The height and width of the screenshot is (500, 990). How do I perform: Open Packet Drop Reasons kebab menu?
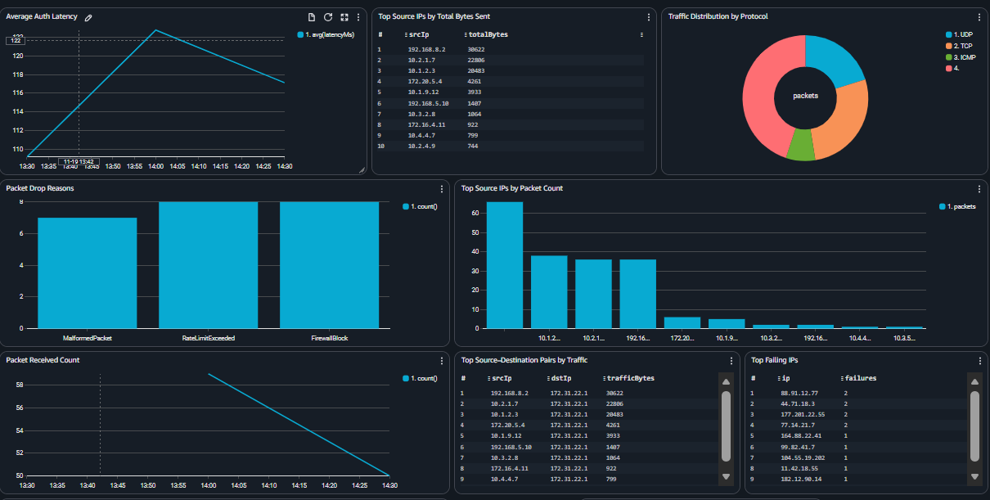(x=442, y=189)
